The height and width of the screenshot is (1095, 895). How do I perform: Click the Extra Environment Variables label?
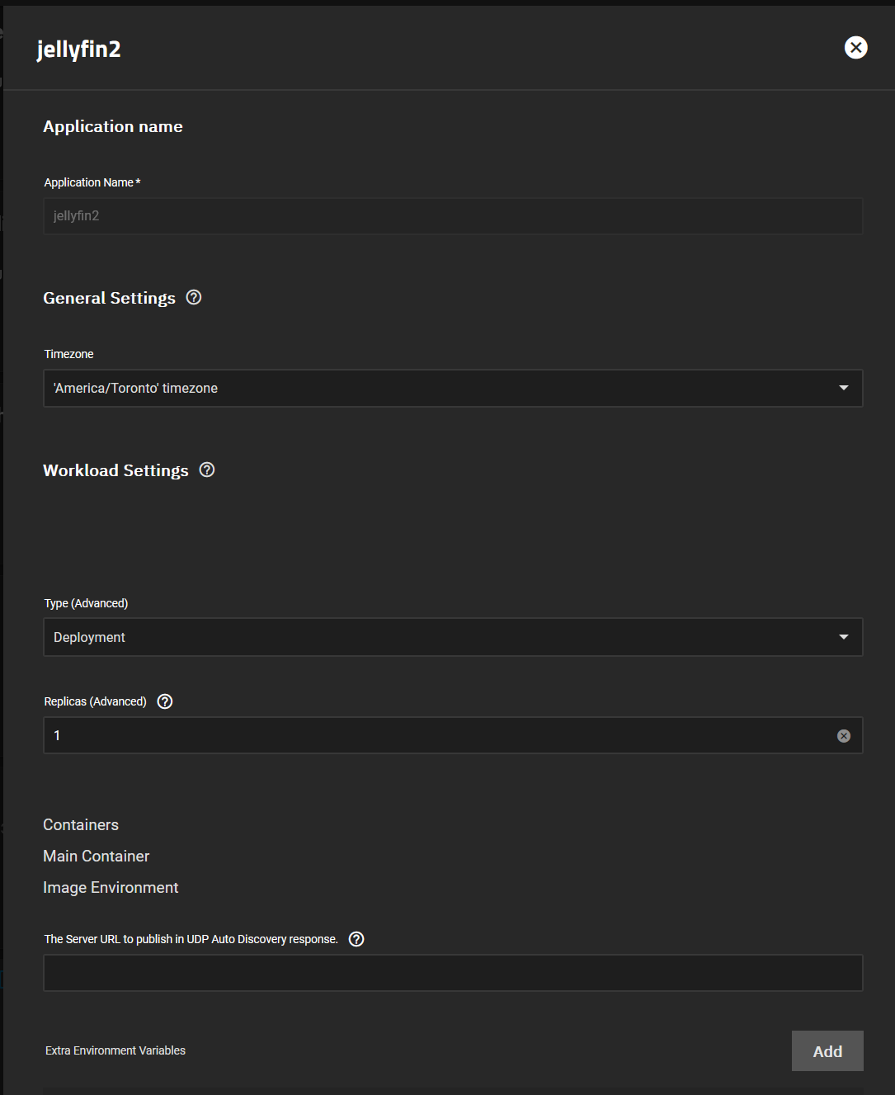(115, 1050)
